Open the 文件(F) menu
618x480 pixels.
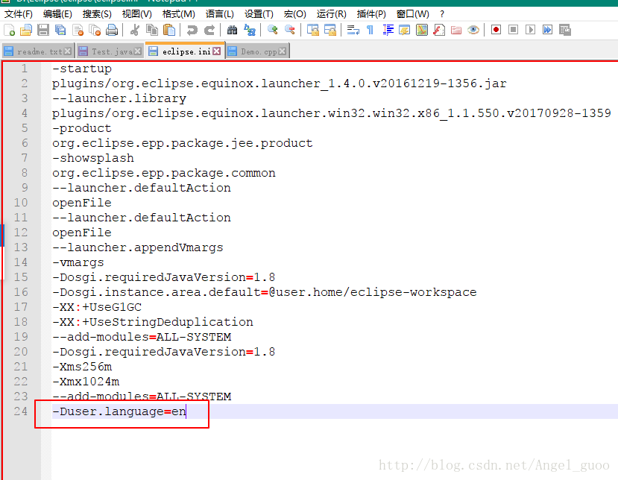tap(18, 14)
